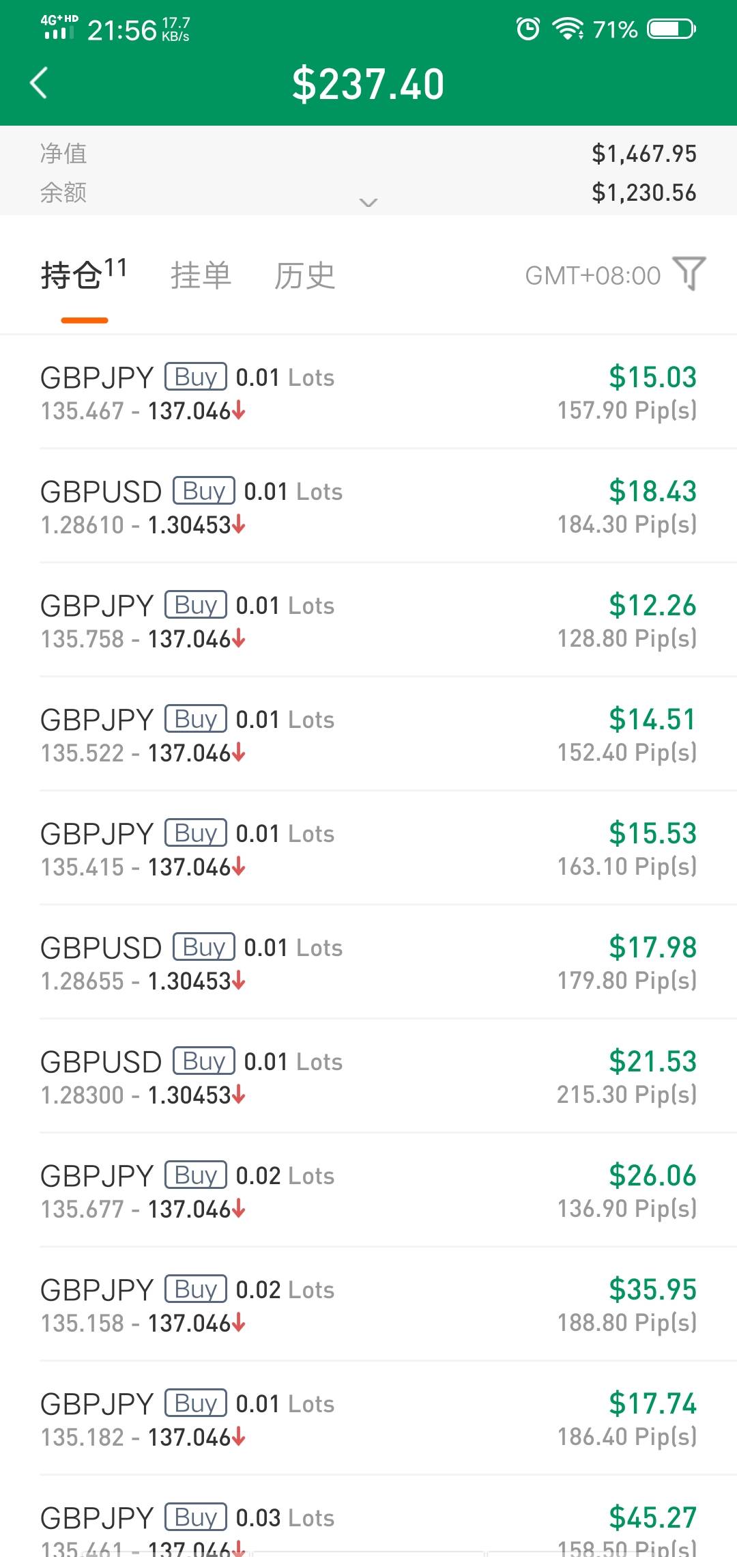Open GBPJPY position opened at 135.182
Viewport: 737px width, 1557px height.
pos(369,1419)
